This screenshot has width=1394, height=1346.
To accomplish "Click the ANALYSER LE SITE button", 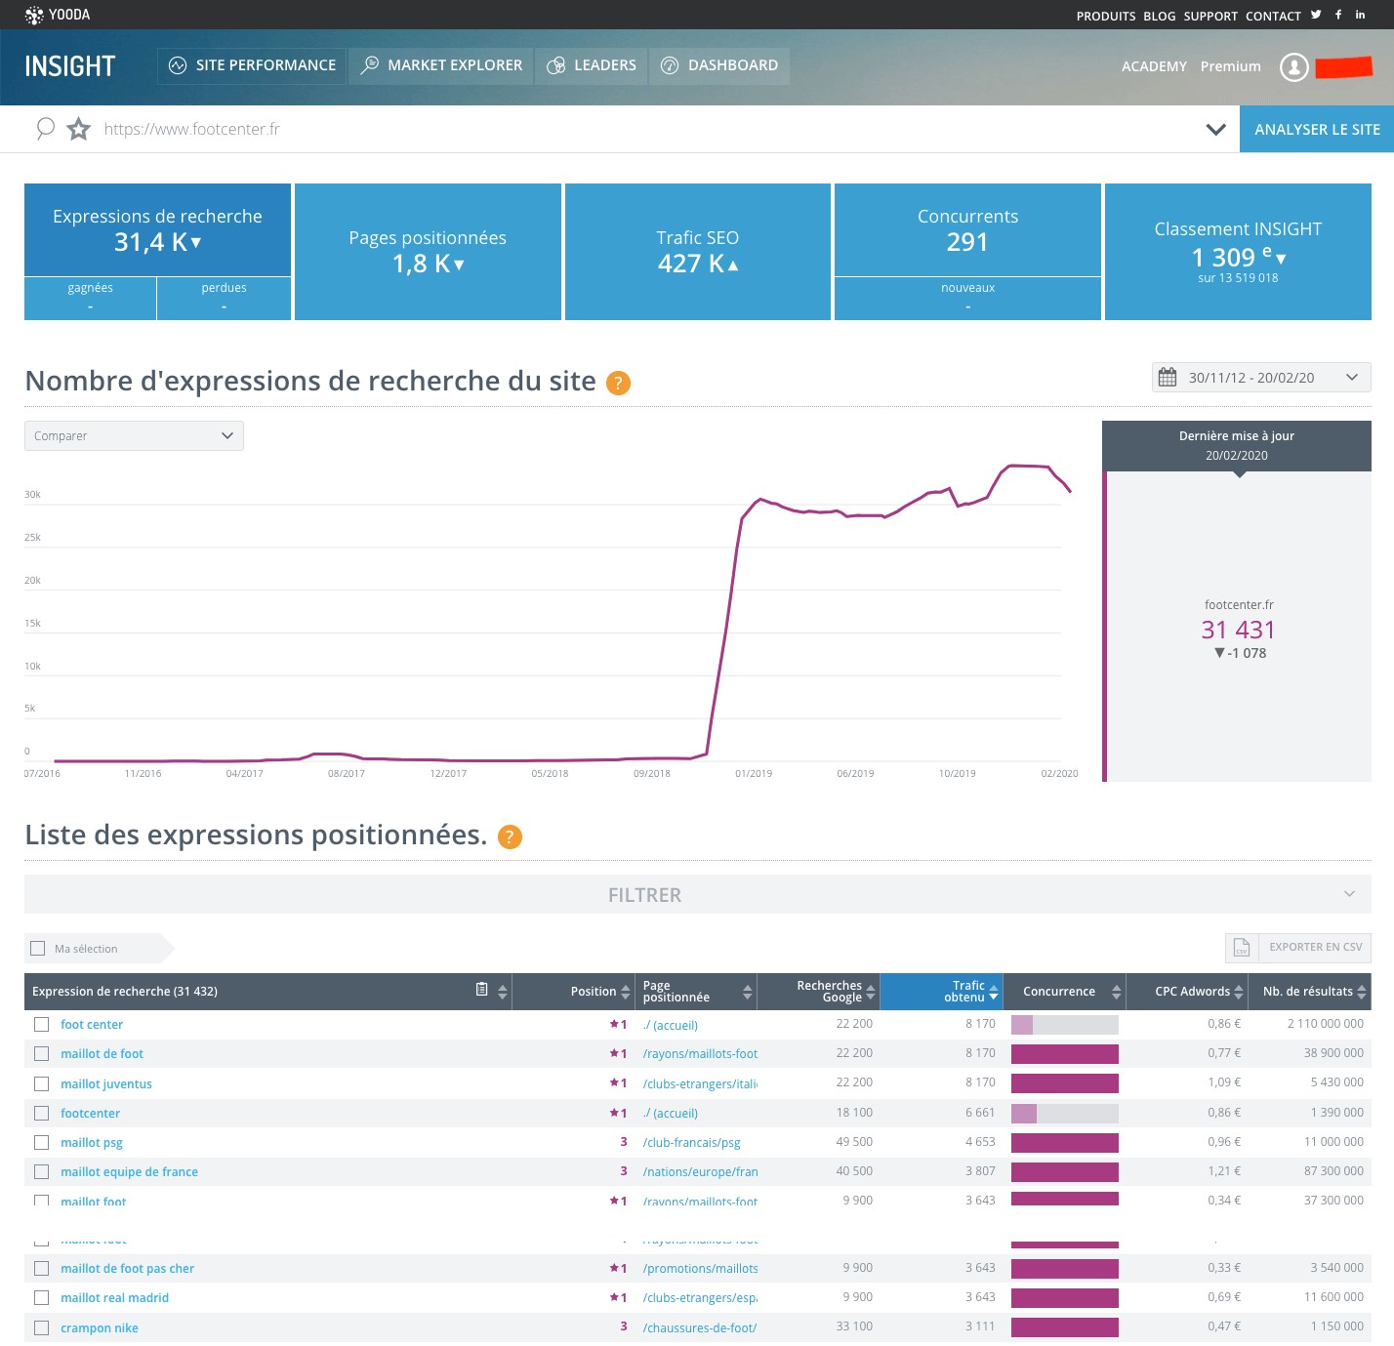I will click(x=1317, y=129).
